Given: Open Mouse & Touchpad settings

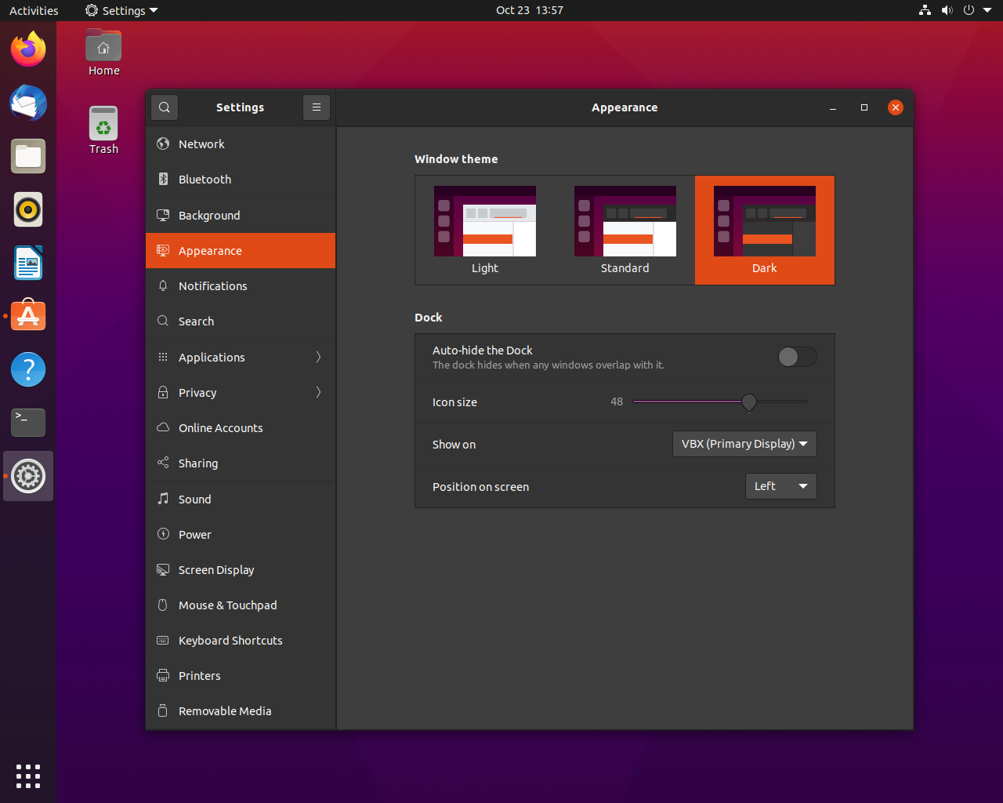Looking at the screenshot, I should pos(241,605).
